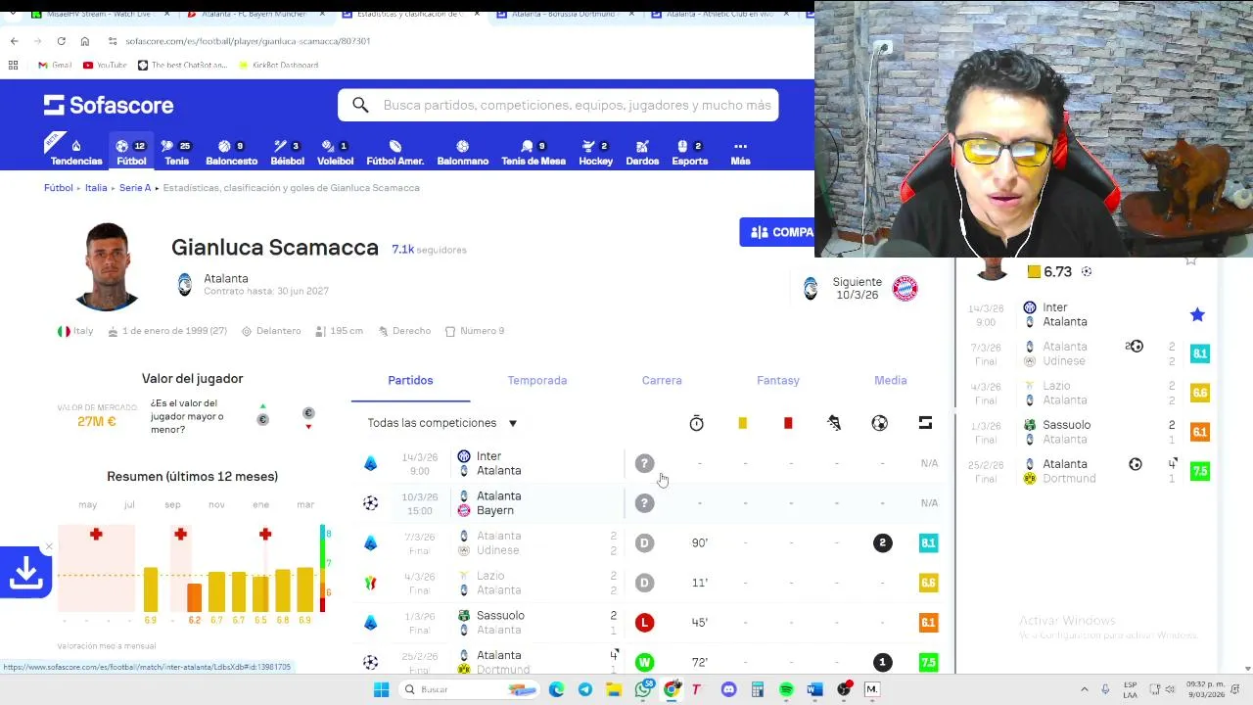1253x705 pixels.
Task: Open the Béisbol section
Action: tap(287, 153)
